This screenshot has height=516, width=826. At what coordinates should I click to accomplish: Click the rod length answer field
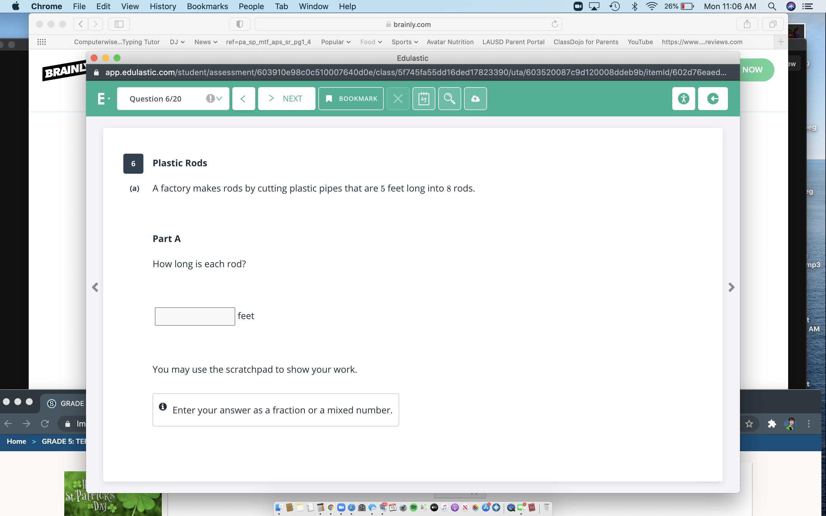click(194, 316)
